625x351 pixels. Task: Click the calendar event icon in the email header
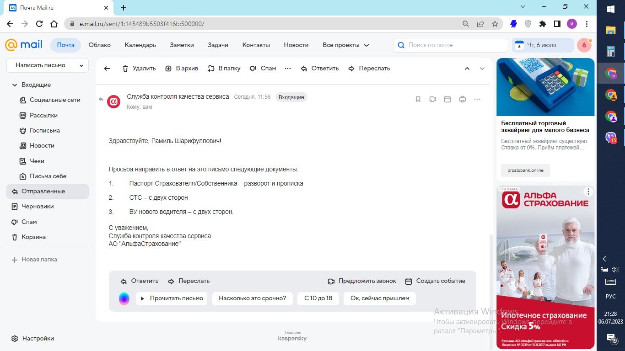[447, 99]
